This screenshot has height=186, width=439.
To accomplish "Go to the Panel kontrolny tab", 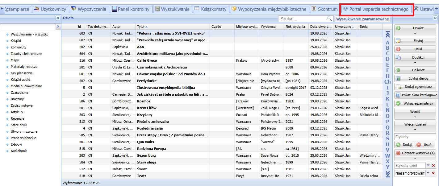I will [131, 9].
